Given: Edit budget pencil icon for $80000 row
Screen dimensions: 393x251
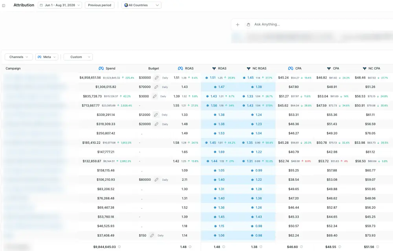Looking at the screenshot, I should coord(156,180).
